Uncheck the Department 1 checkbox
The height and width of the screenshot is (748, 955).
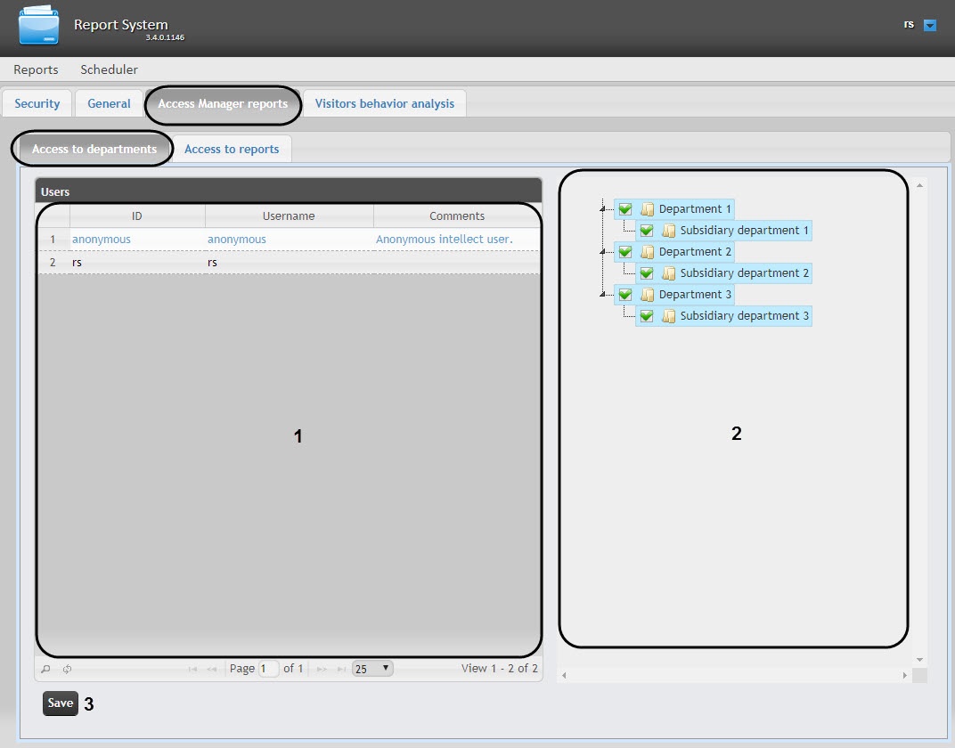625,209
